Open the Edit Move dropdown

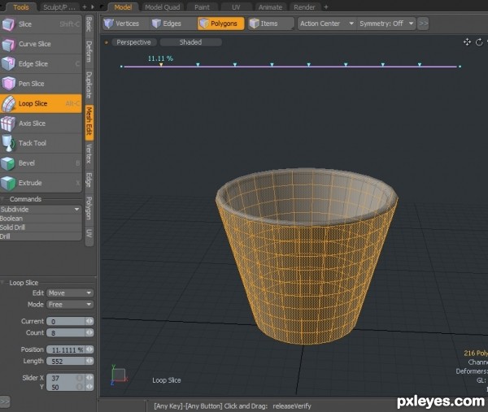[70, 293]
